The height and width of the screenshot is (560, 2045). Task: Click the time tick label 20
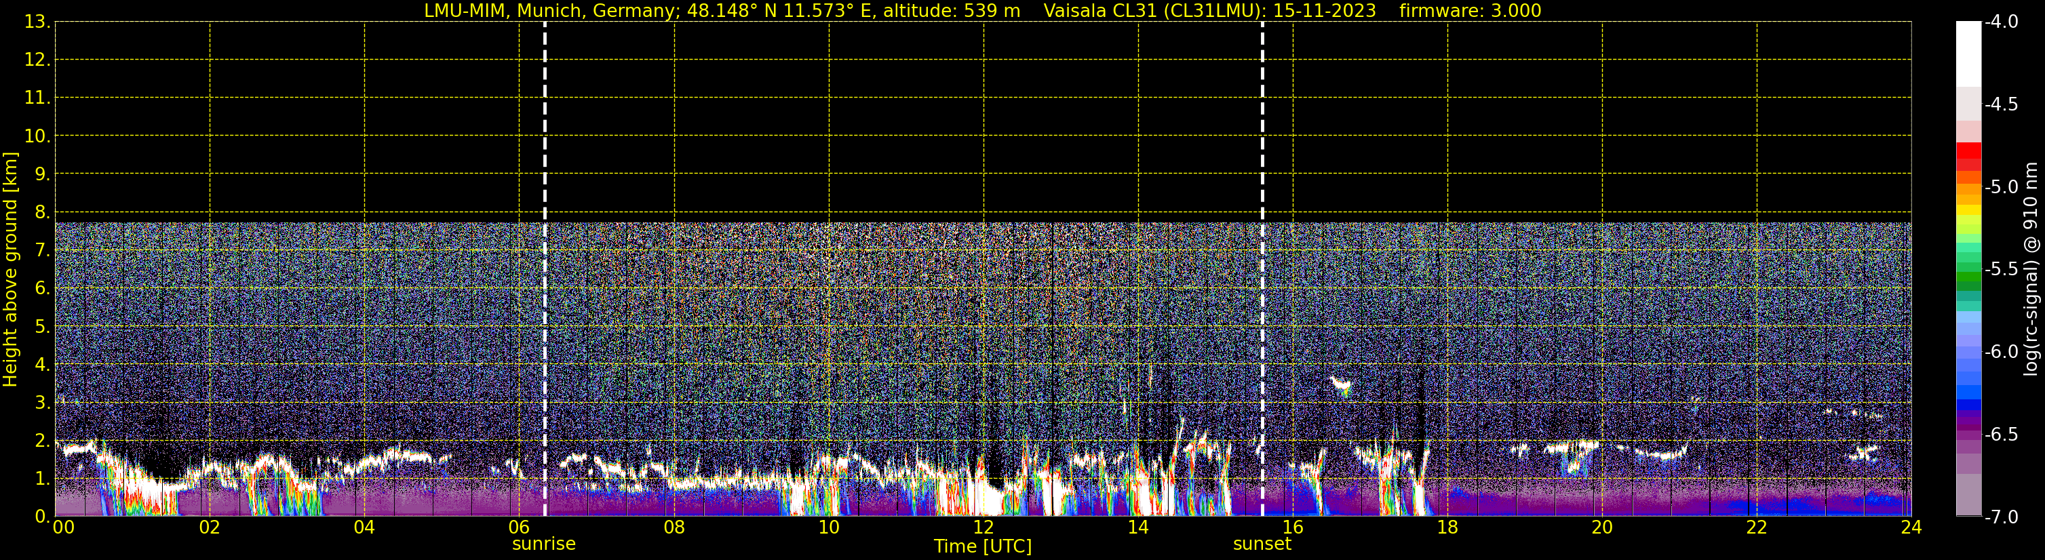coord(1602,528)
